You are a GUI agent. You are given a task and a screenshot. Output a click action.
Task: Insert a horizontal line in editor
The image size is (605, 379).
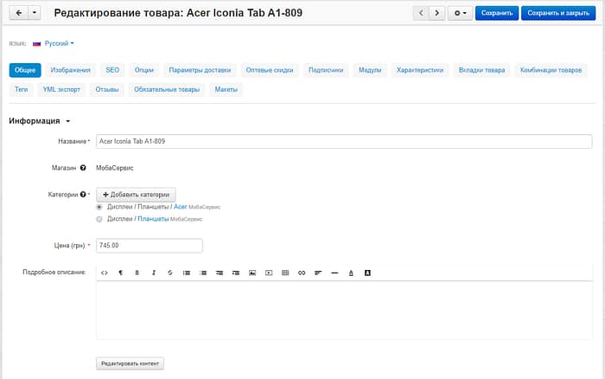(x=334, y=273)
